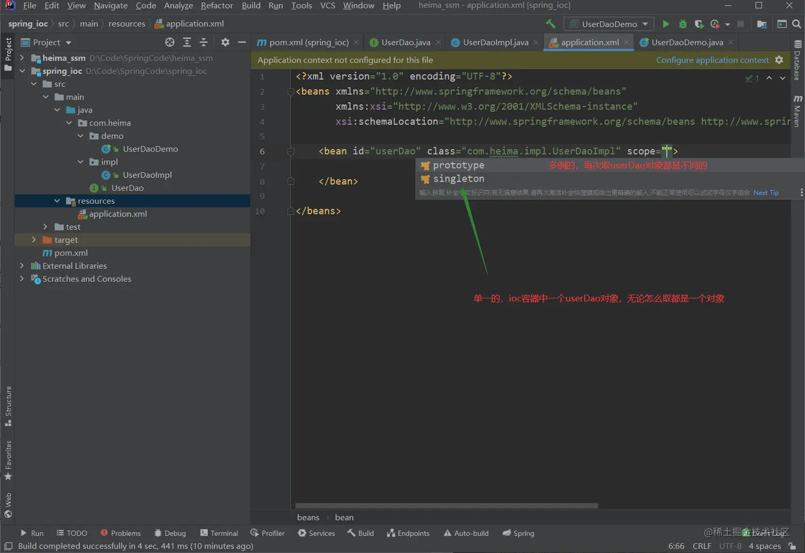This screenshot has width=805, height=553.
Task: Switch to the UserDaoDemo.java tab
Action: coord(687,42)
